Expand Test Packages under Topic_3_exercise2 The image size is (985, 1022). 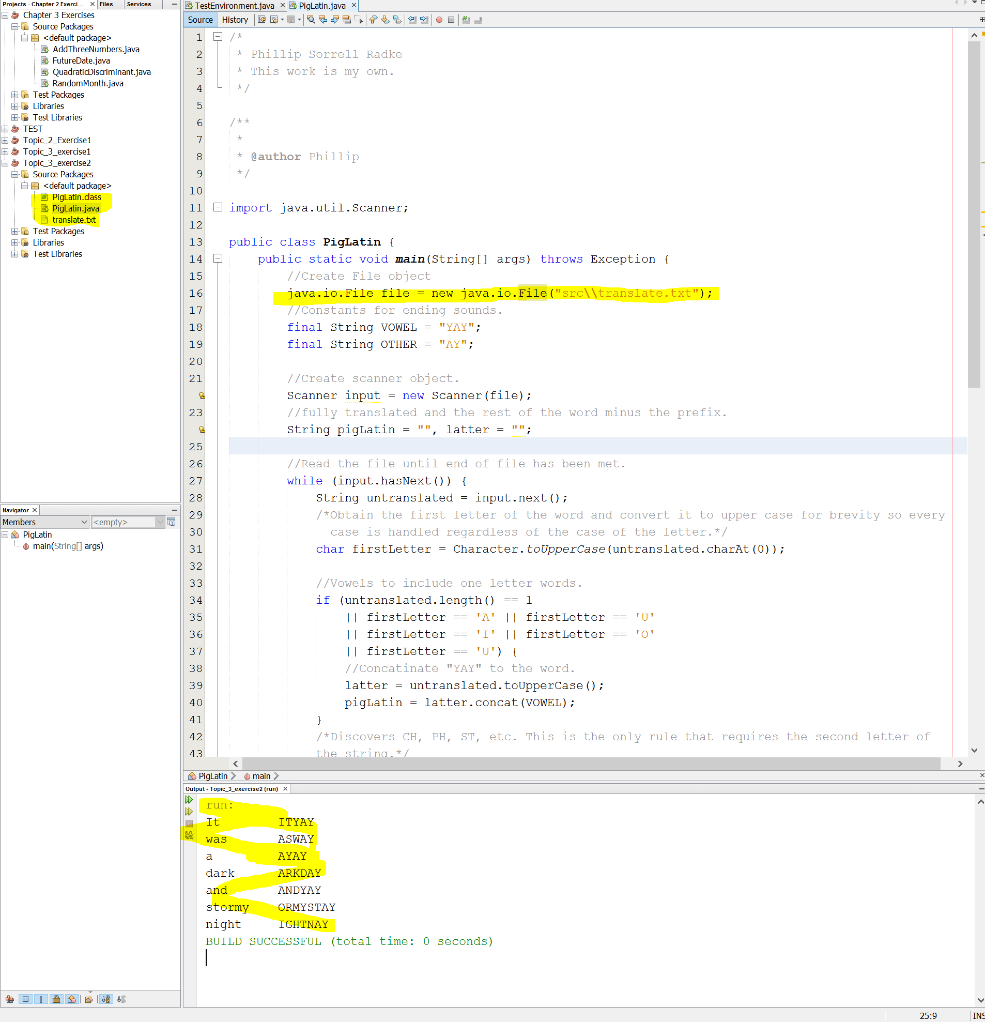coord(14,231)
